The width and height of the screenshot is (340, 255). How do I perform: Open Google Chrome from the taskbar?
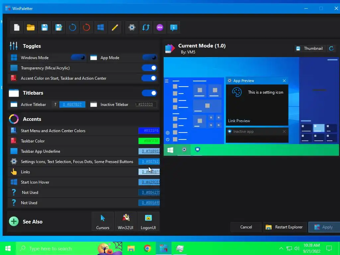[x=147, y=248]
